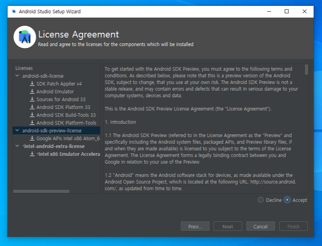Click the "1. Introduction" heading in the license text
Image resolution: width=322 pixels, height=246 pixels.
click(x=120, y=122)
